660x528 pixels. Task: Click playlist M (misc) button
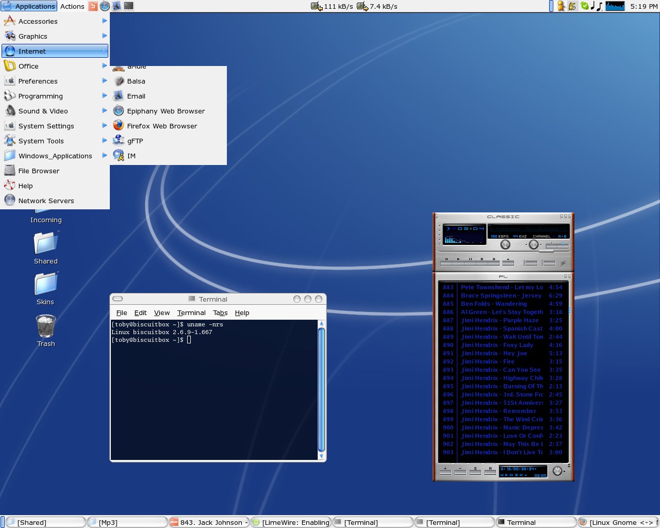click(x=490, y=472)
